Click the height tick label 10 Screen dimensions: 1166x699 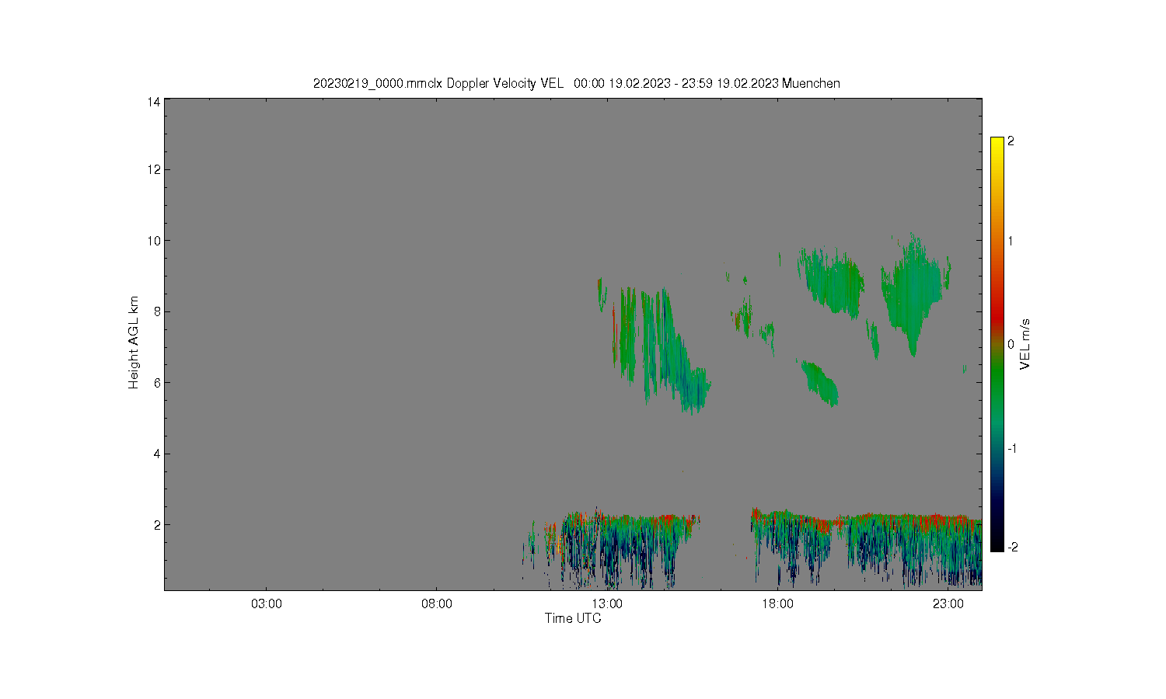tap(154, 241)
